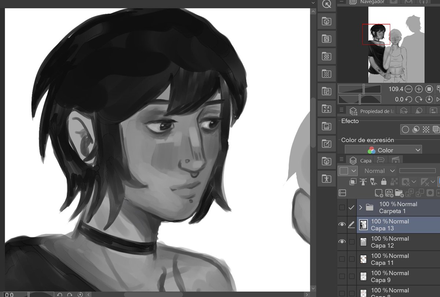The image size is (440, 297).
Task: Enable Lock Transparent Pixels
Action: tap(394, 182)
